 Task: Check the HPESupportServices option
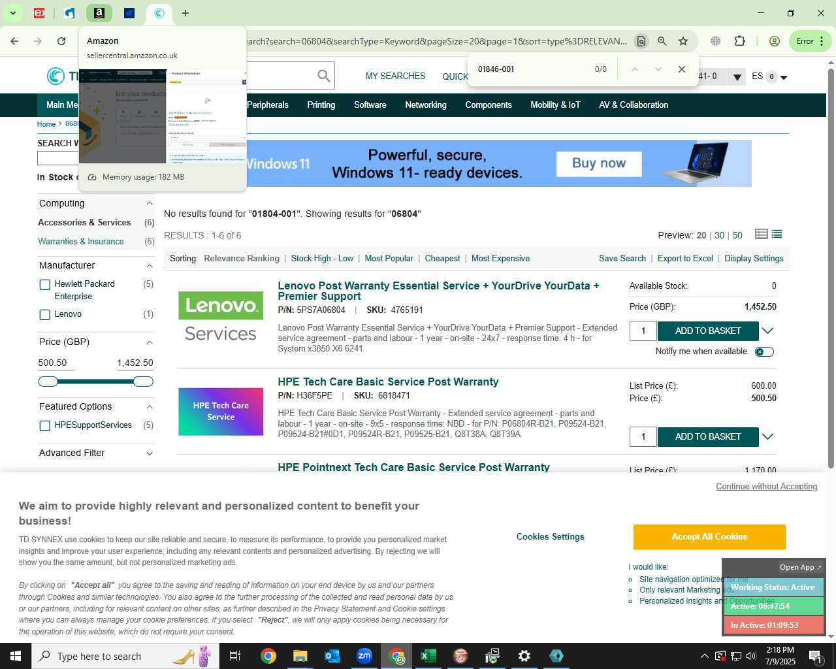[x=45, y=426]
